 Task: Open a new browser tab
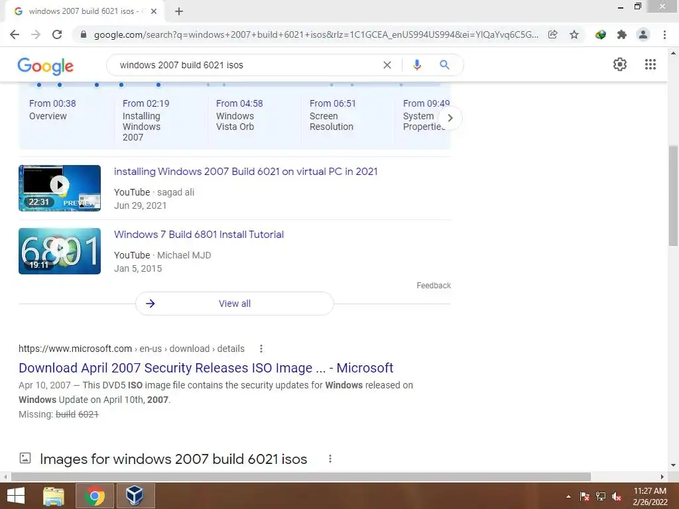click(179, 11)
